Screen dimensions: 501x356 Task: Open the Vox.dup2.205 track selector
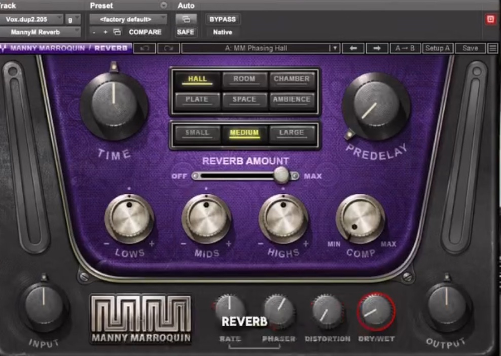click(31, 19)
